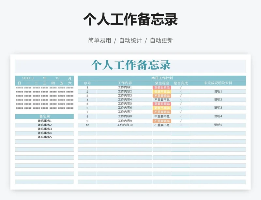Click the 工作内容7 cell

click(x=125, y=112)
